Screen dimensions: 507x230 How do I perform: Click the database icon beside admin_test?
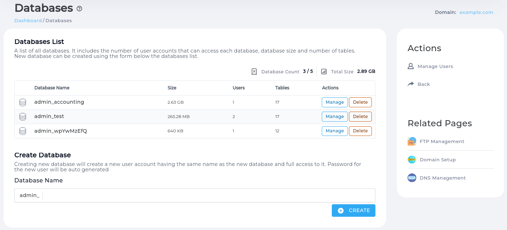coord(23,116)
